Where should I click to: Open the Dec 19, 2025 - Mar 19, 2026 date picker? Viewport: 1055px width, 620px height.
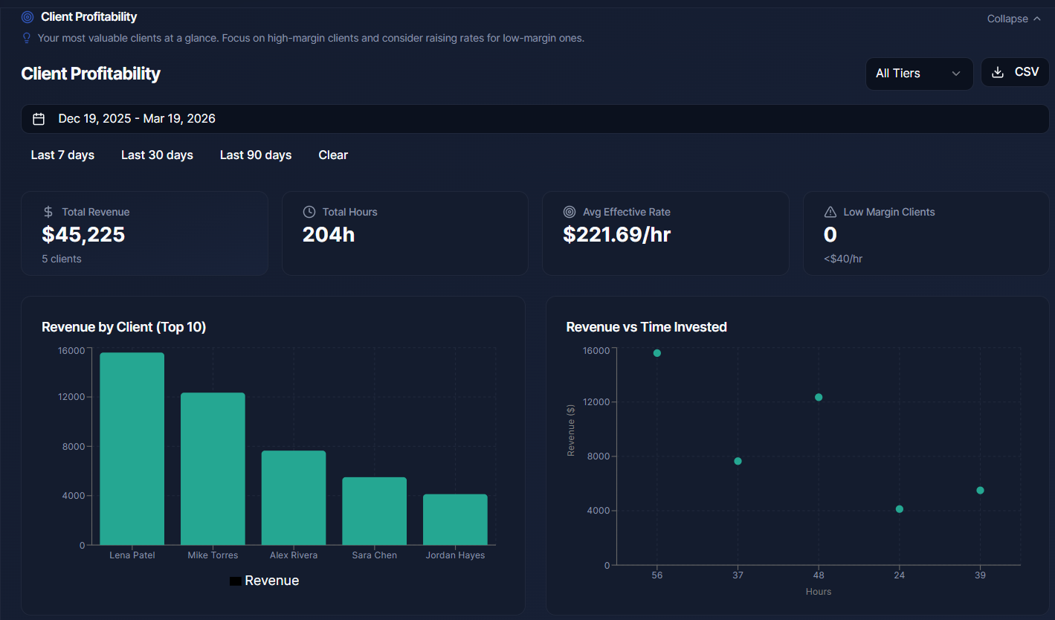[535, 119]
